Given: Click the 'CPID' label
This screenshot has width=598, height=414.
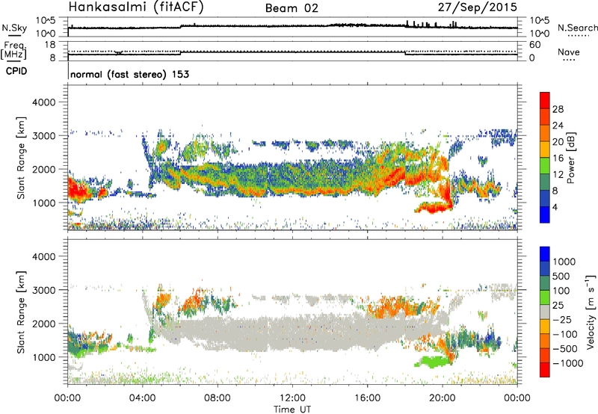Looking at the screenshot, I should [16, 71].
